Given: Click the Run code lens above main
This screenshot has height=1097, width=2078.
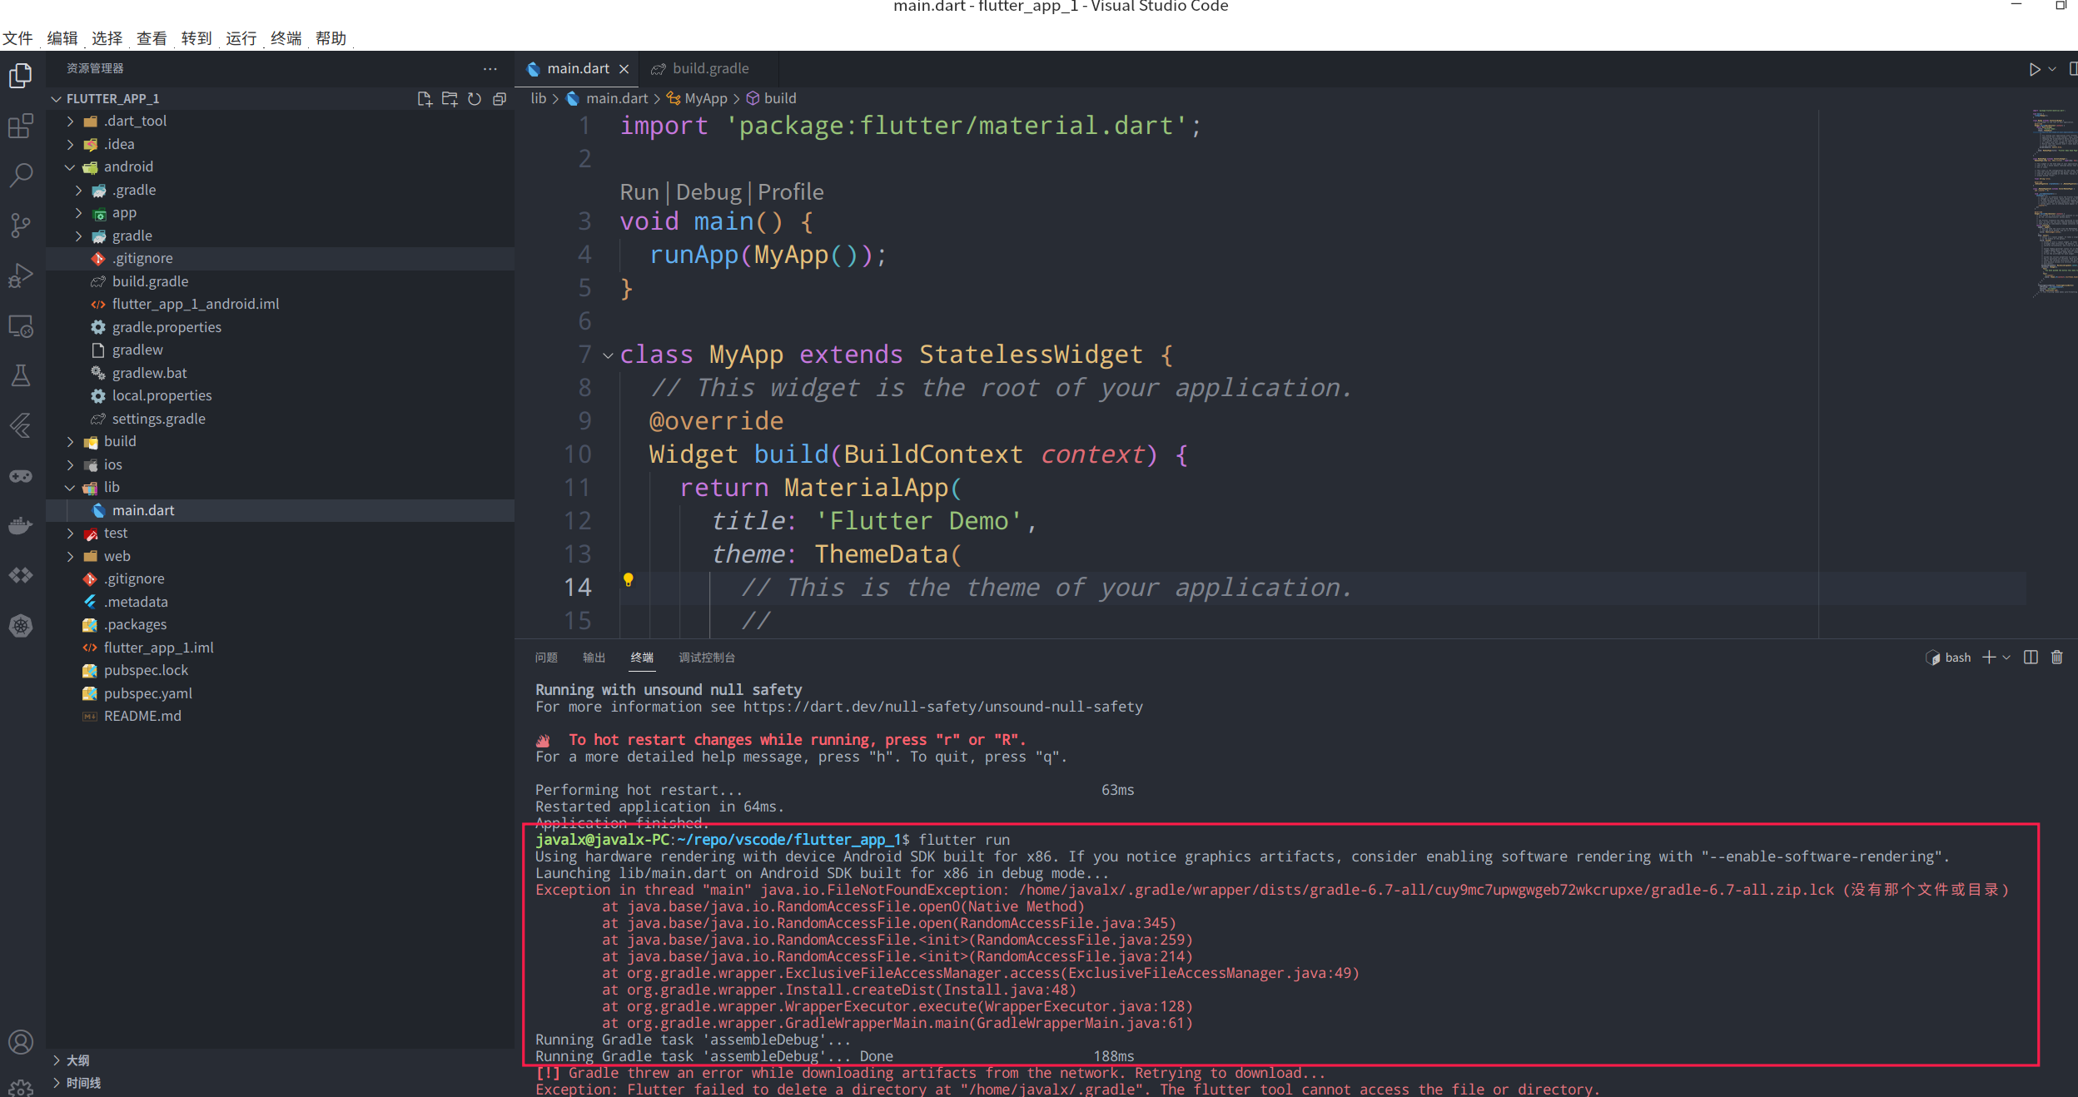Looking at the screenshot, I should coord(639,192).
